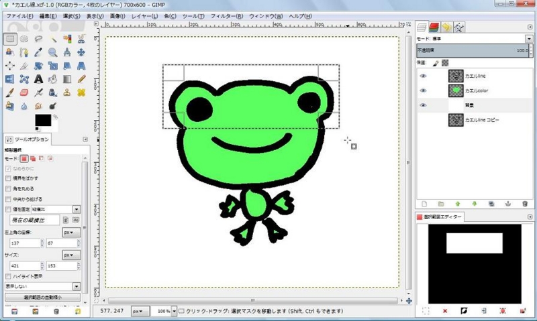The width and height of the screenshot is (537, 321).
Task: Select the Select by Color tool
Action: click(67, 39)
